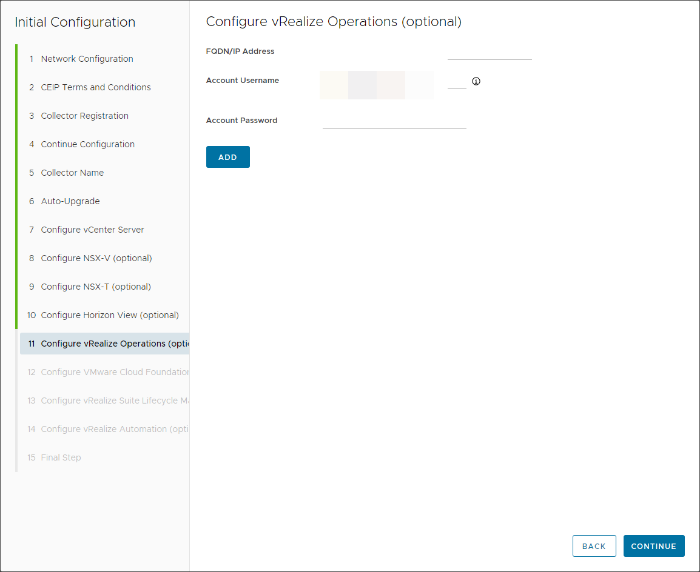Click the Account Username label
This screenshot has height=572, width=700.
point(243,80)
